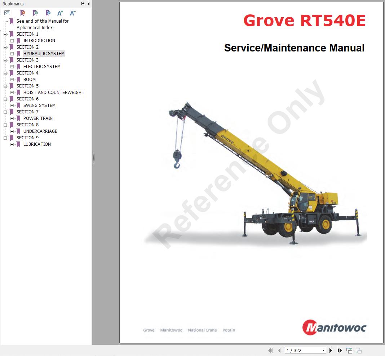Go to the LUBRICATION bookmark
The height and width of the screenshot is (356, 385).
coord(37,144)
